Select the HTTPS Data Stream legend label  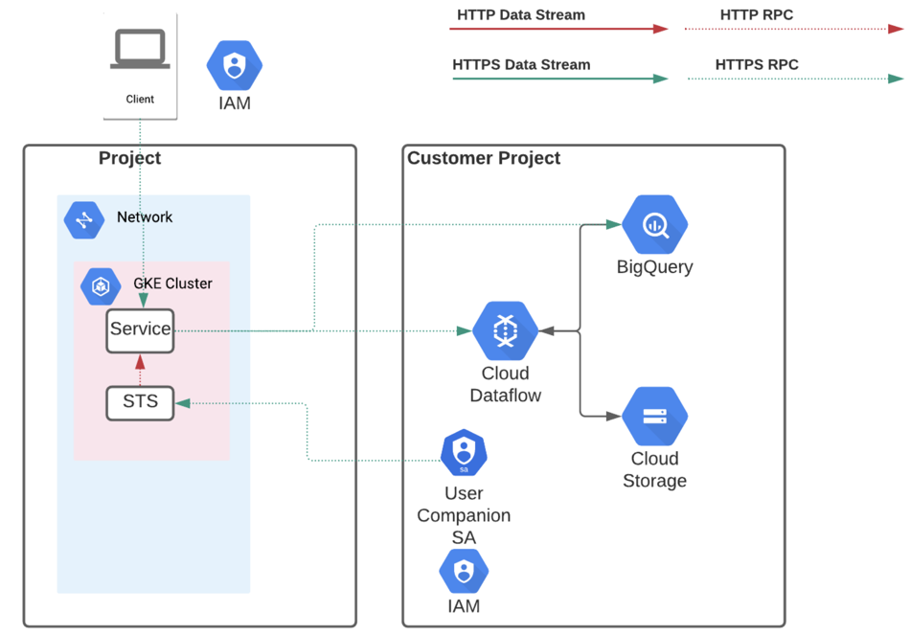(521, 65)
